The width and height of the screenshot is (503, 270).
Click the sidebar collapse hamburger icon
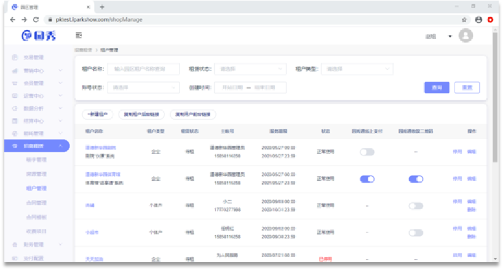click(x=79, y=36)
